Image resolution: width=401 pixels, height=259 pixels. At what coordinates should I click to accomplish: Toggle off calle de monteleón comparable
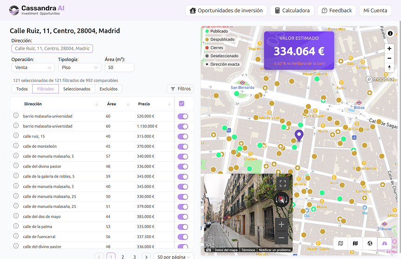pos(183,146)
